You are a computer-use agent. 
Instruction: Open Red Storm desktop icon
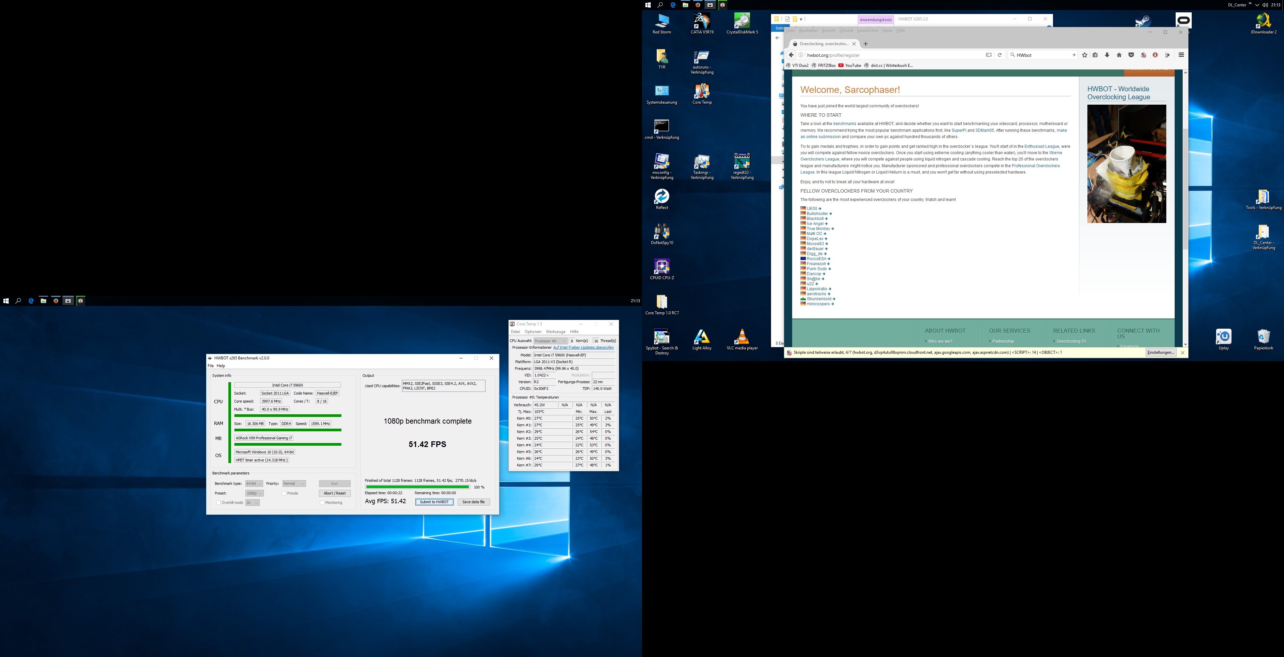coord(662,24)
